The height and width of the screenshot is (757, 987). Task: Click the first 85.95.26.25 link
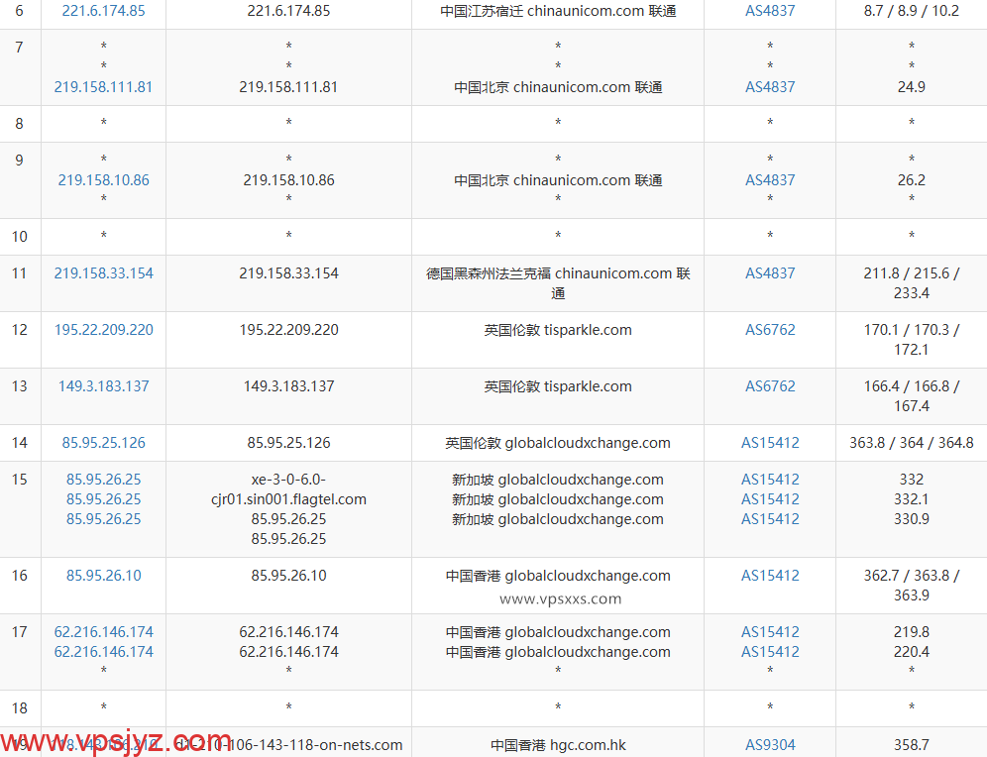[x=103, y=480]
